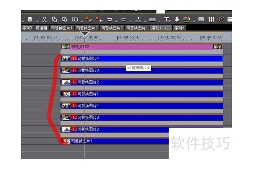The width and height of the screenshot is (253, 169).
Task: Open the 可替换图片4 sequence tab
Action: [x=137, y=28]
